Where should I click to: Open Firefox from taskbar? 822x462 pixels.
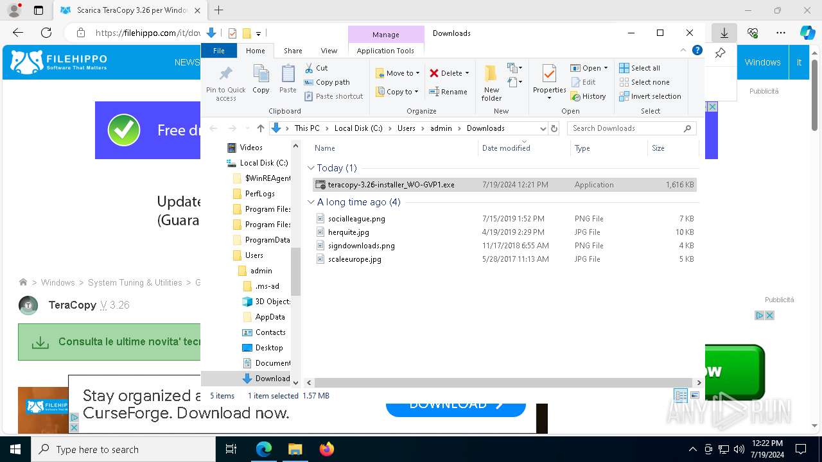pyautogui.click(x=327, y=449)
